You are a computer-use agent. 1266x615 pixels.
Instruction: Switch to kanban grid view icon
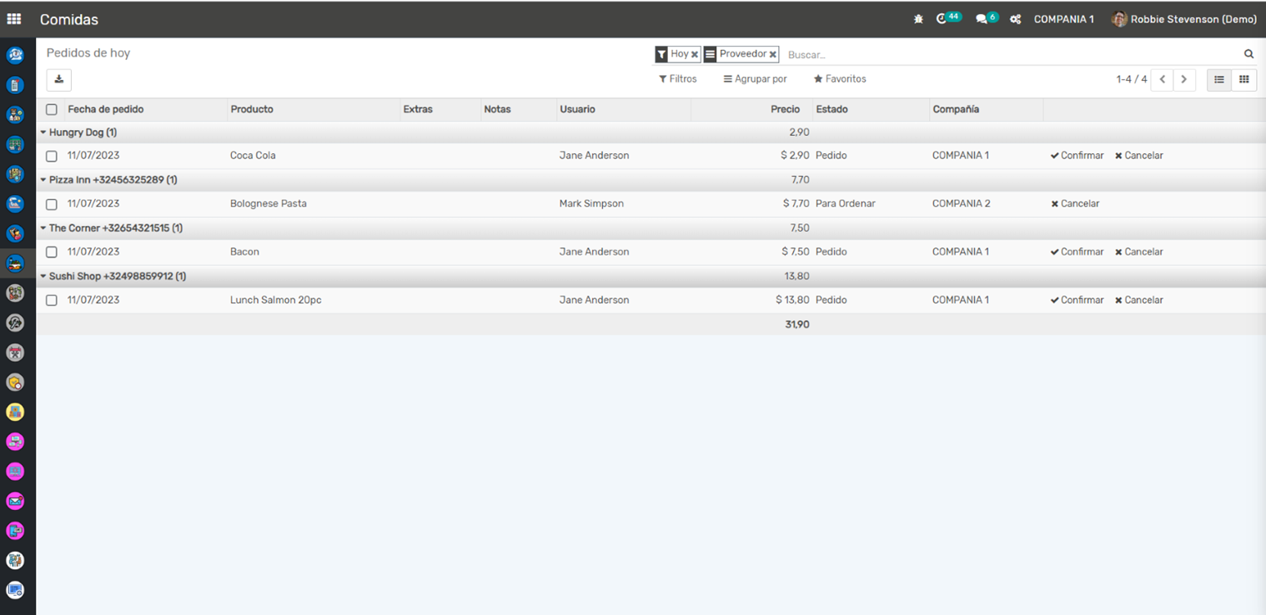pos(1243,80)
